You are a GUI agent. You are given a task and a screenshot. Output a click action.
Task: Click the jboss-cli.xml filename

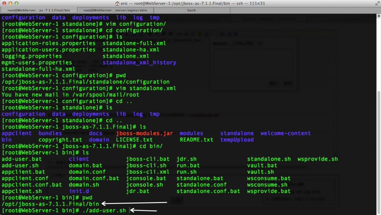coord(148,172)
